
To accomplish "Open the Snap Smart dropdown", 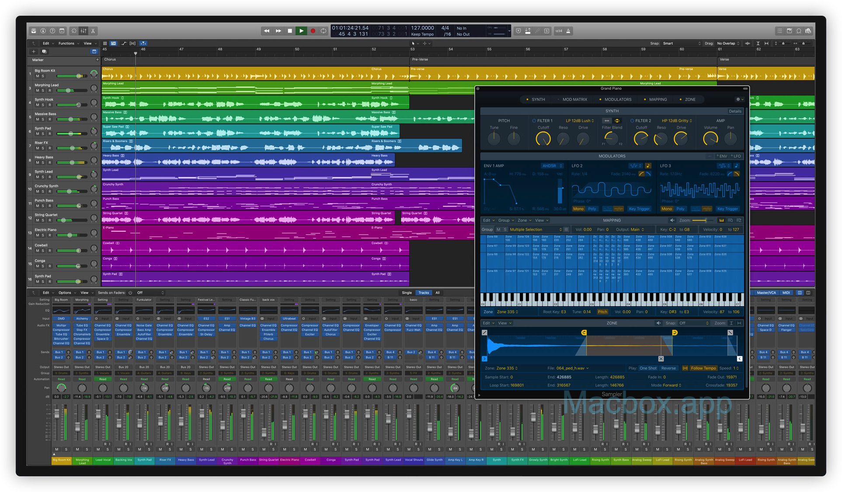I will tap(682, 43).
